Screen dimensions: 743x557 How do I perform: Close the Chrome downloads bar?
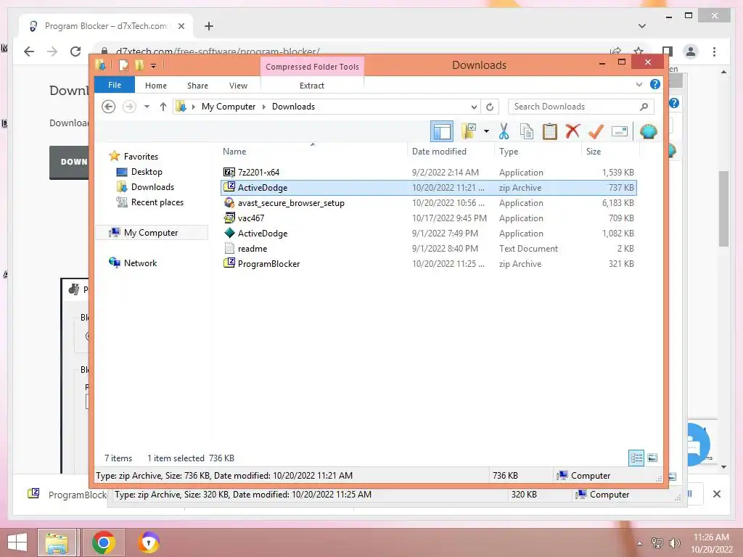coord(717,494)
